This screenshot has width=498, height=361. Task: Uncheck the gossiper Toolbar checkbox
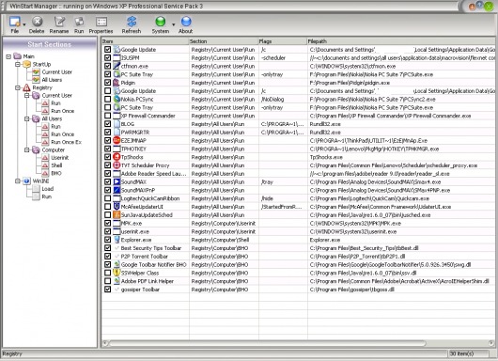[x=108, y=290]
